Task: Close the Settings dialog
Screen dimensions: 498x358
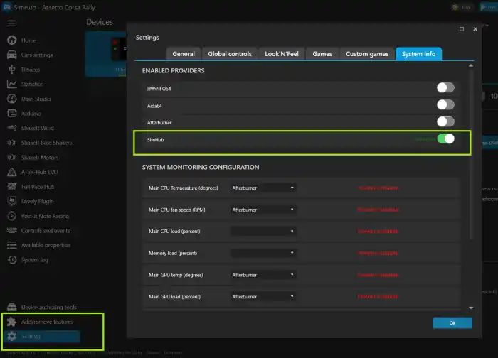Action: click(475, 29)
